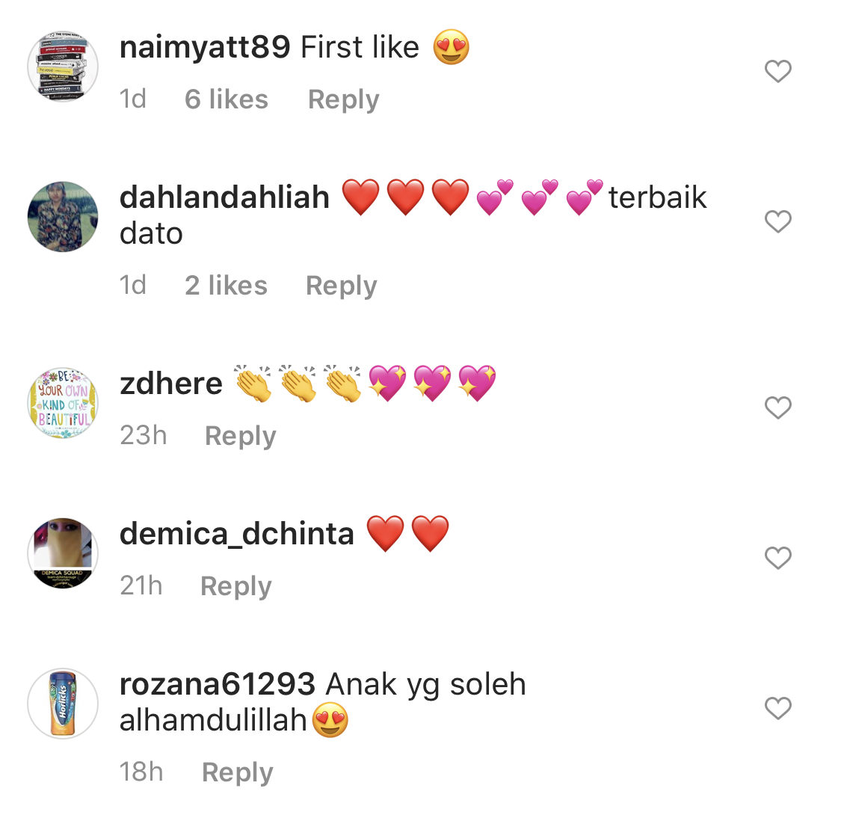Tap heart icon beside demica_dchinta's comment
The width and height of the screenshot is (841, 824).
pyautogui.click(x=777, y=558)
